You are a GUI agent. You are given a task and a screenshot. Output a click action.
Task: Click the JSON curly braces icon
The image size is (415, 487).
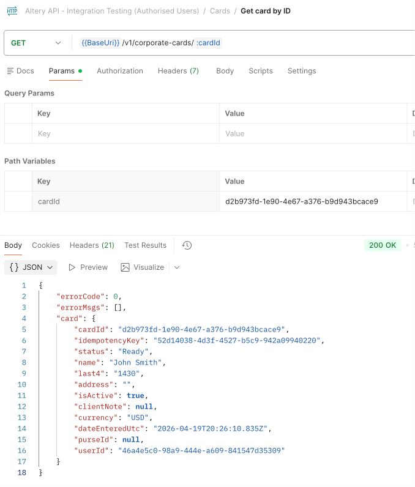[x=14, y=267]
